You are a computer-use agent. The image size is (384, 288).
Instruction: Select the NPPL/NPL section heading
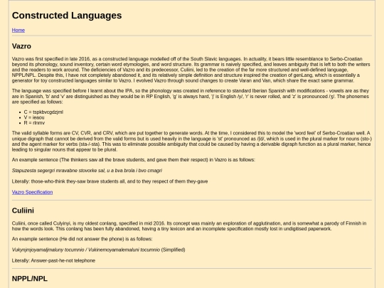(30, 279)
